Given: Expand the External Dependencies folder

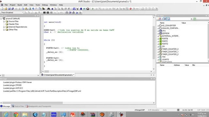Looking at the screenshot, I should (x=4, y=27).
